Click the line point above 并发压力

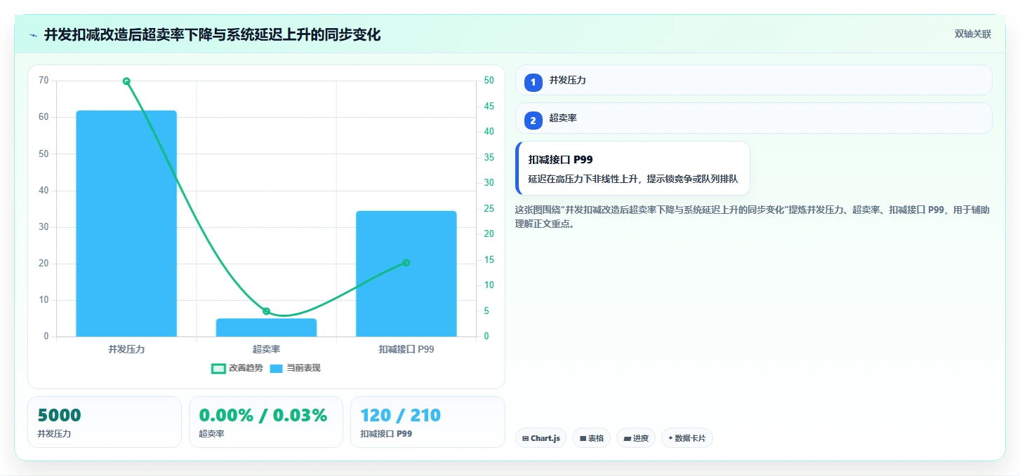(126, 81)
